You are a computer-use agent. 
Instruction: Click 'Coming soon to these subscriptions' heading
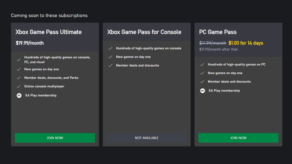click(x=49, y=16)
